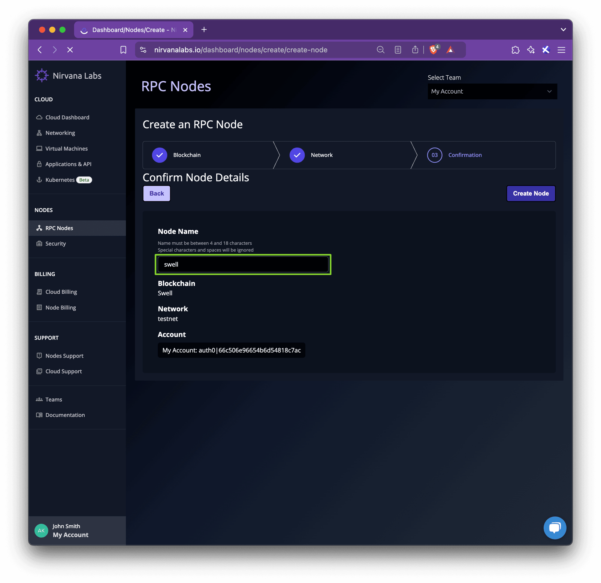Open Nodes Support page
The width and height of the screenshot is (601, 583).
(x=64, y=356)
